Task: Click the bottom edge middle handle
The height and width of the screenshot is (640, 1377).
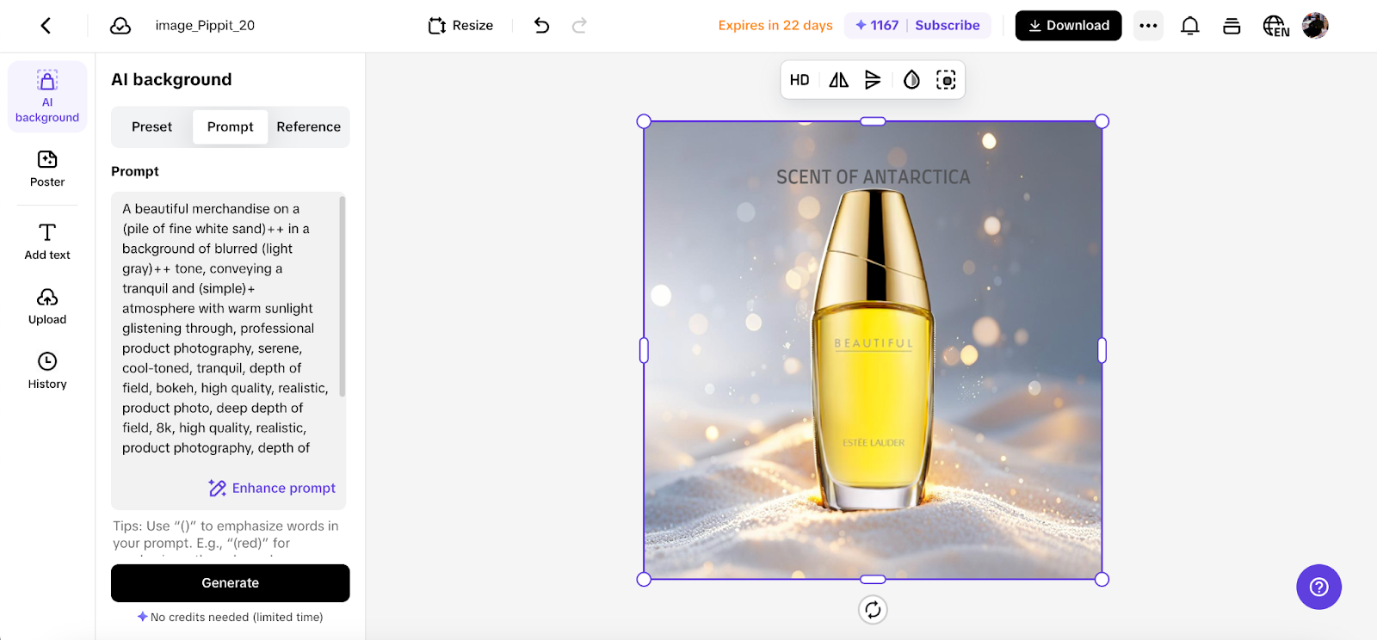Action: click(x=873, y=579)
